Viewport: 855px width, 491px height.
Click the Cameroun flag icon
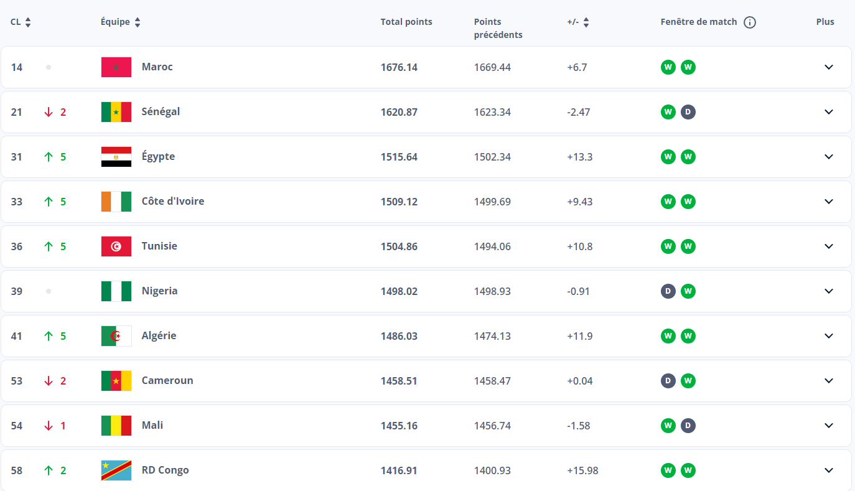(x=116, y=381)
